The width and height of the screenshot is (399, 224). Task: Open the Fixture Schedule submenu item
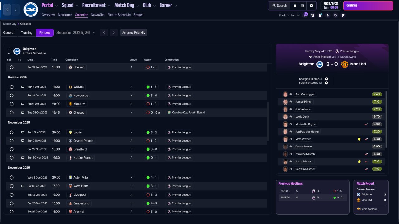(x=119, y=15)
